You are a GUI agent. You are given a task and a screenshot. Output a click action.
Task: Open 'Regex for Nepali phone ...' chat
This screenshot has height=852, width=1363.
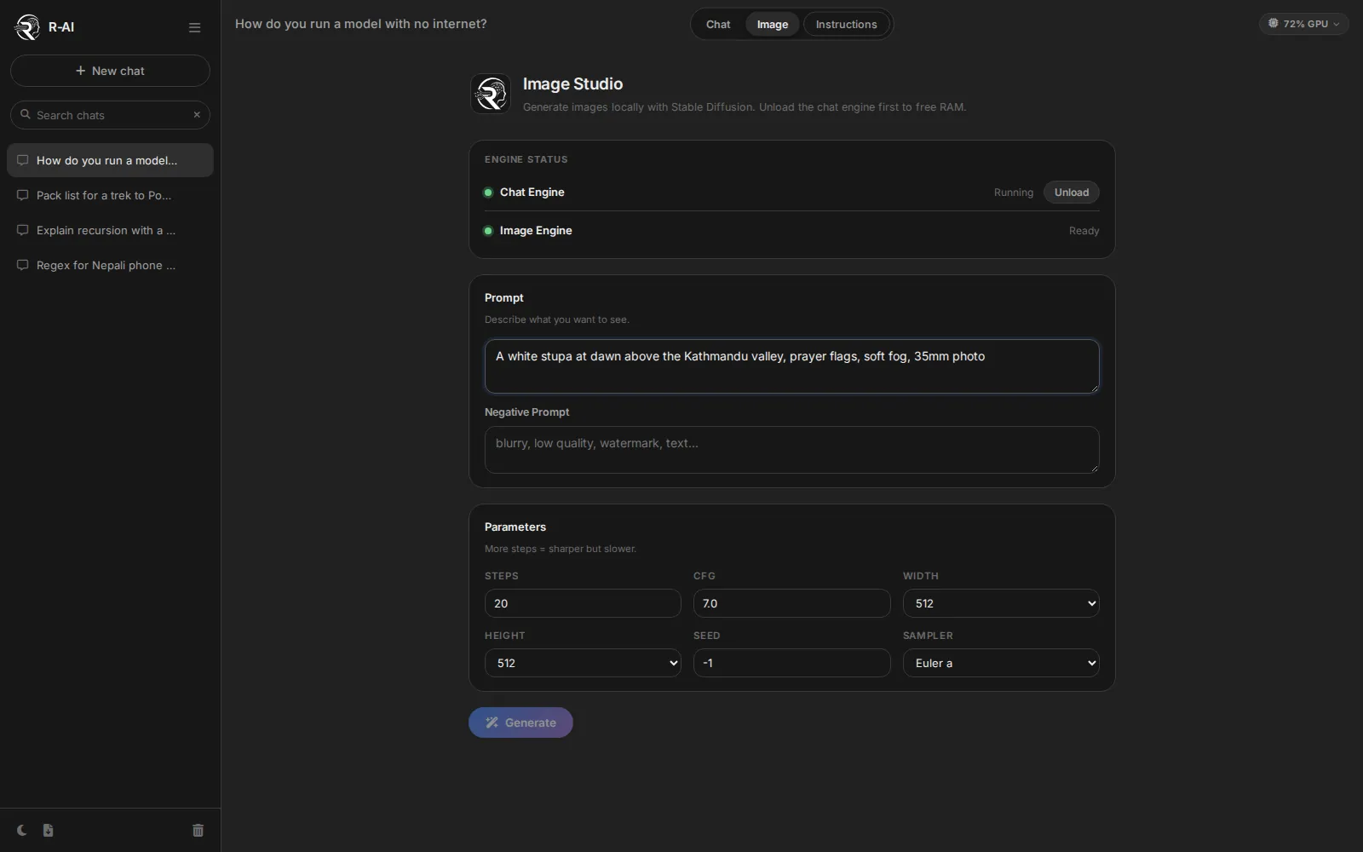[110, 265]
